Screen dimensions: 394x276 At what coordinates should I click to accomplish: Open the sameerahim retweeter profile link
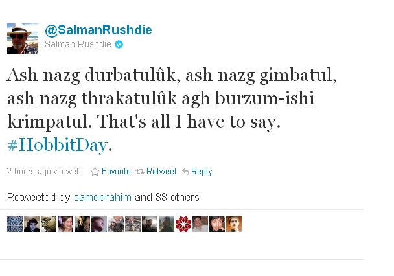click(102, 198)
